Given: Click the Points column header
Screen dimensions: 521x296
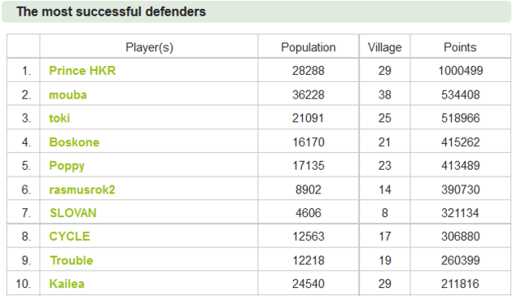Looking at the screenshot, I should pos(460,47).
